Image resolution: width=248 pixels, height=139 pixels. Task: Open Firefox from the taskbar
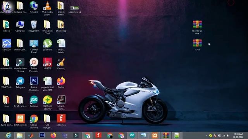53,136
